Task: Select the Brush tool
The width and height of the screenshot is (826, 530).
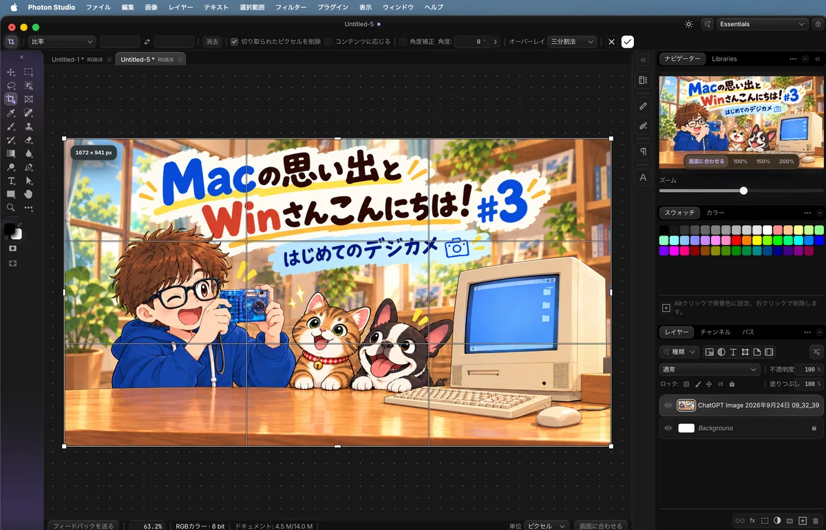Action: click(x=11, y=127)
